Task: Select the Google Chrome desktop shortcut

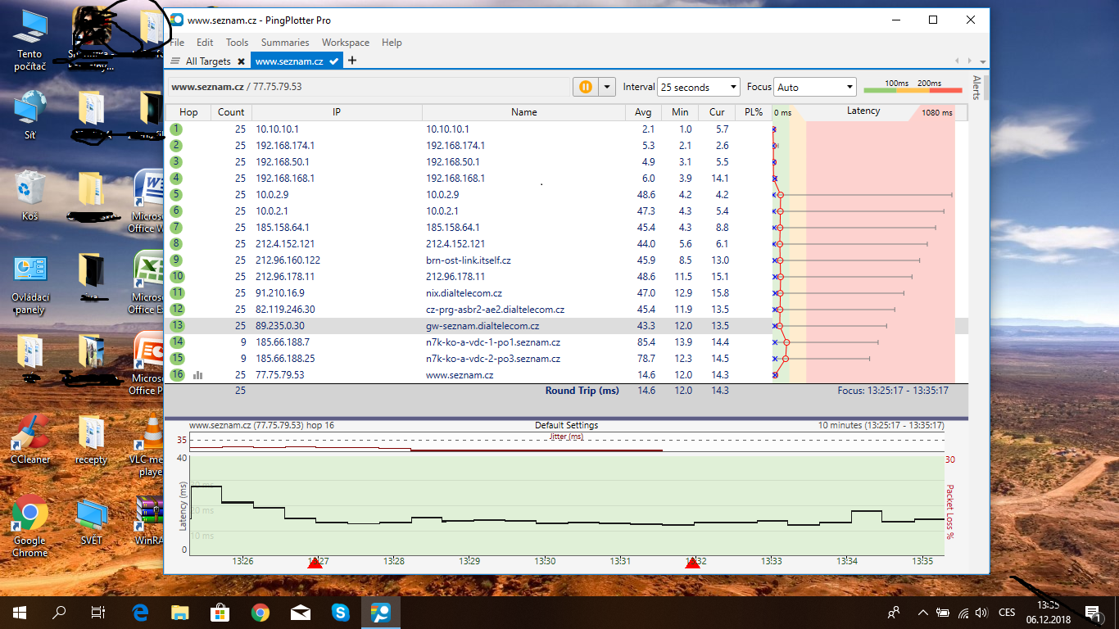Action: pyautogui.click(x=29, y=527)
